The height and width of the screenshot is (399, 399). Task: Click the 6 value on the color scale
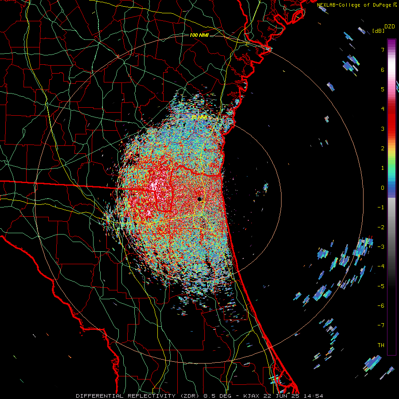point(383,70)
